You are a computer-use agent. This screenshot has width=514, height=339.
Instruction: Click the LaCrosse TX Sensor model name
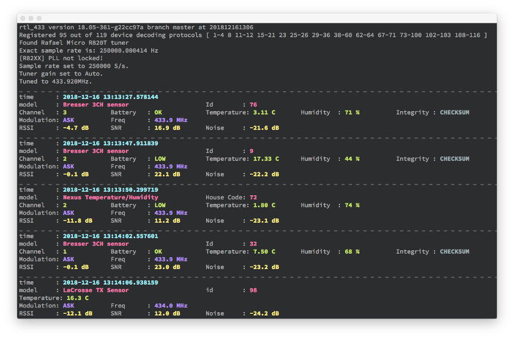[97, 290]
